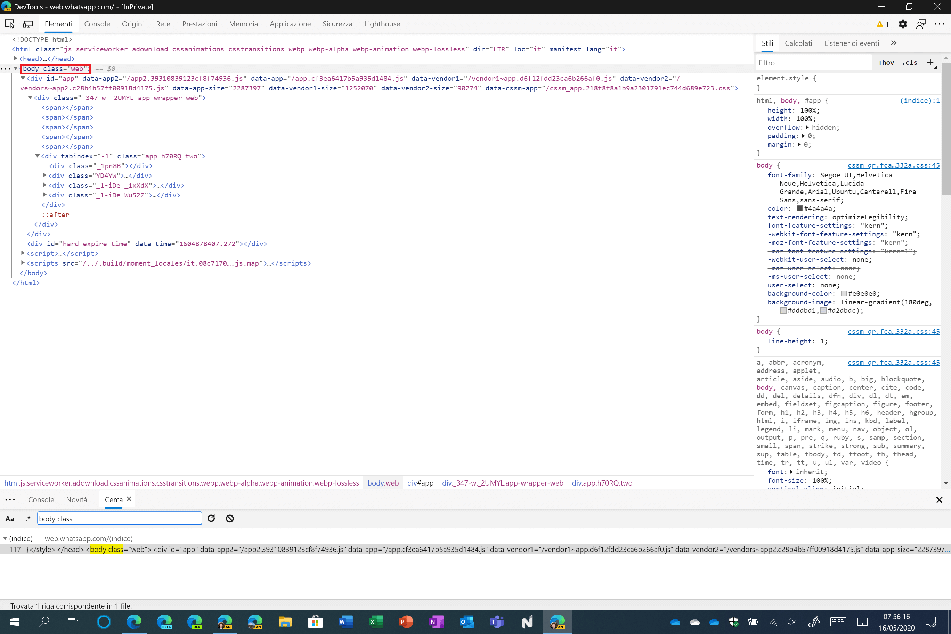Collapse the app-wrapper-web div node
This screenshot has height=634, width=951.
(x=30, y=97)
